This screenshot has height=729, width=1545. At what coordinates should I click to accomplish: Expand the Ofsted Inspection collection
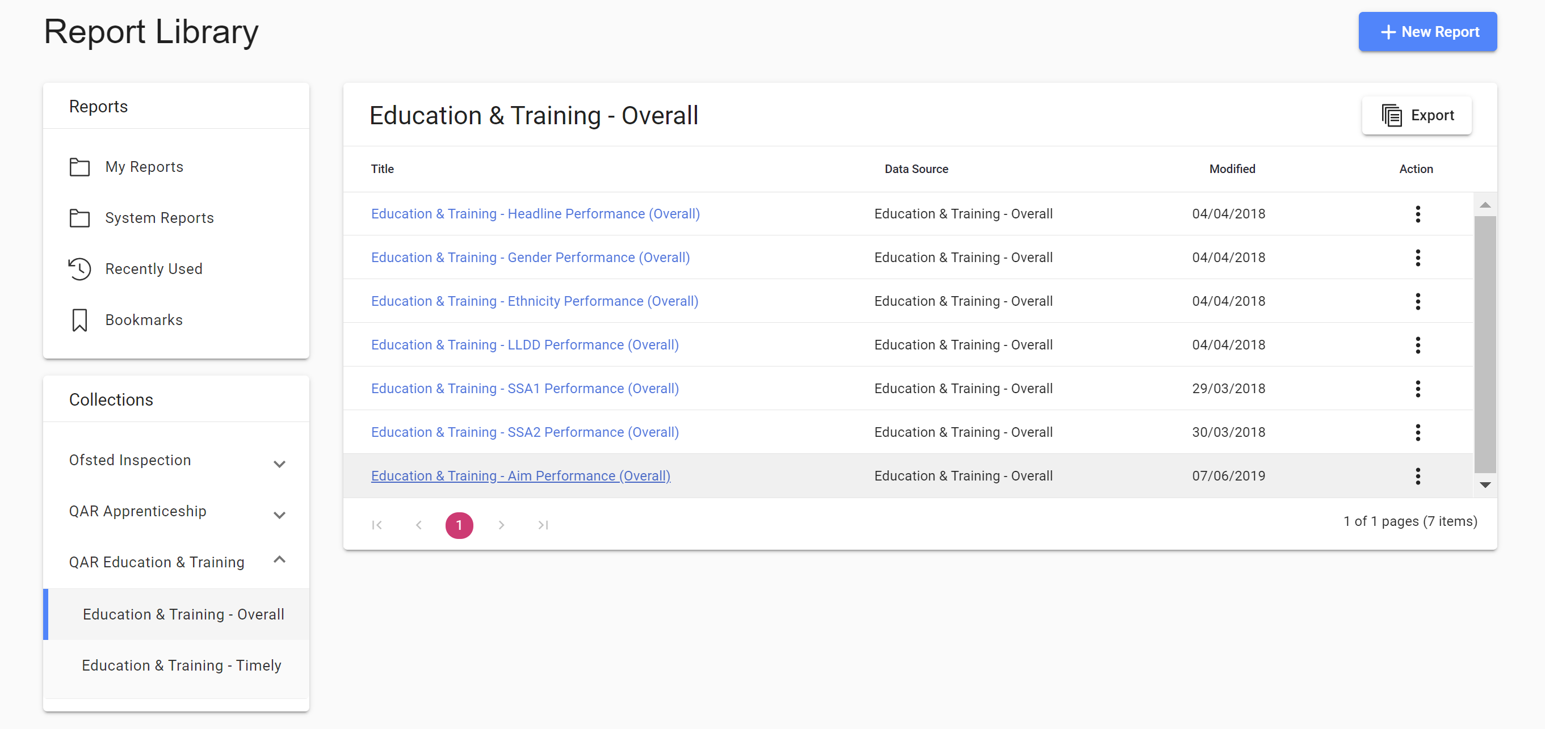pos(279,463)
